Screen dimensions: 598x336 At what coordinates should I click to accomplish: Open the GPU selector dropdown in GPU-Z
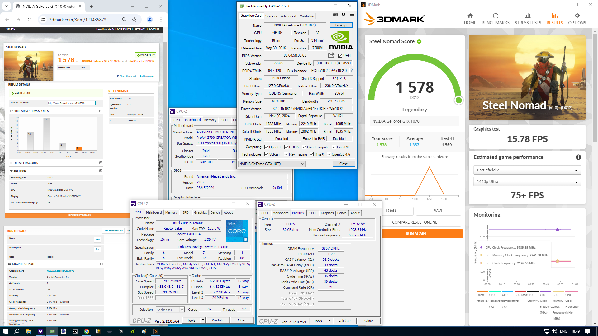click(x=272, y=164)
